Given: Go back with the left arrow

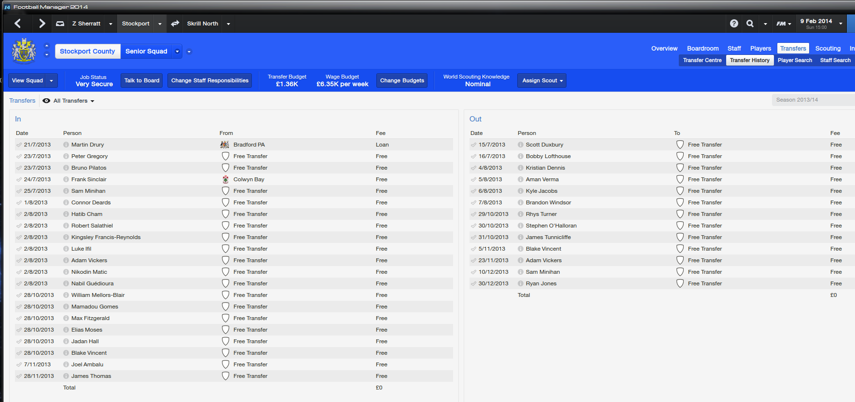Looking at the screenshot, I should (18, 24).
